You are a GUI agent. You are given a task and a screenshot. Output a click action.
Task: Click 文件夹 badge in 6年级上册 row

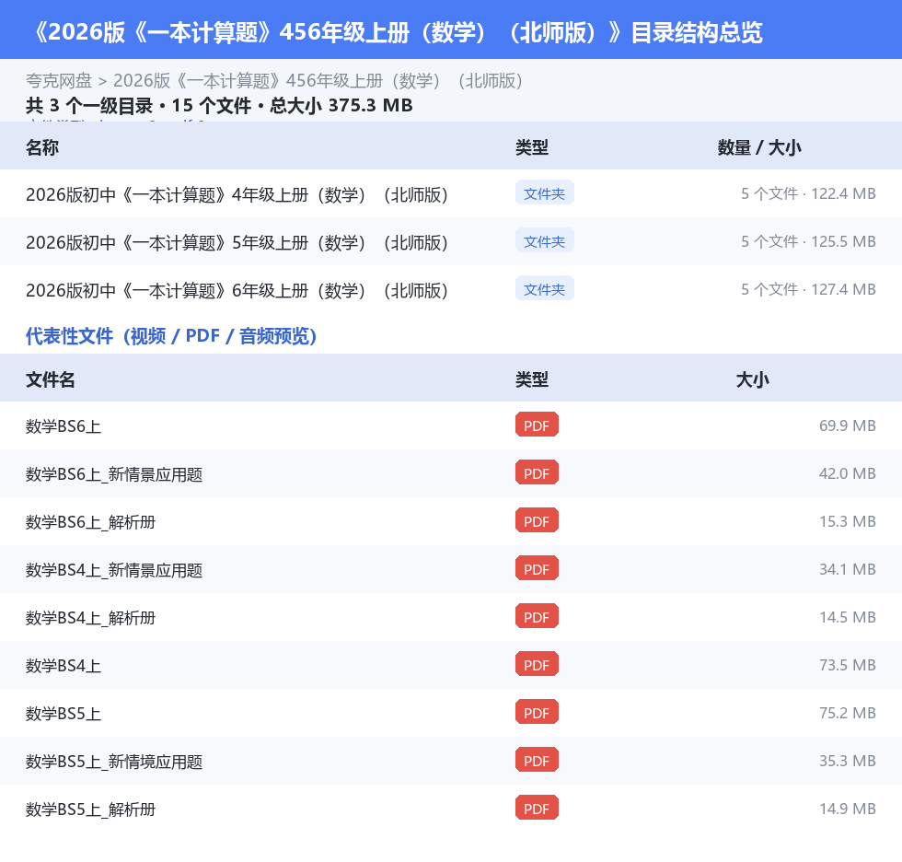pyautogui.click(x=544, y=289)
